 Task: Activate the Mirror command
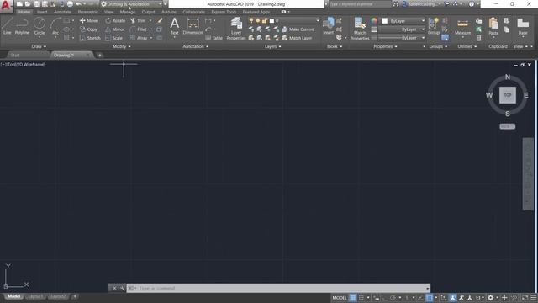tap(115, 29)
